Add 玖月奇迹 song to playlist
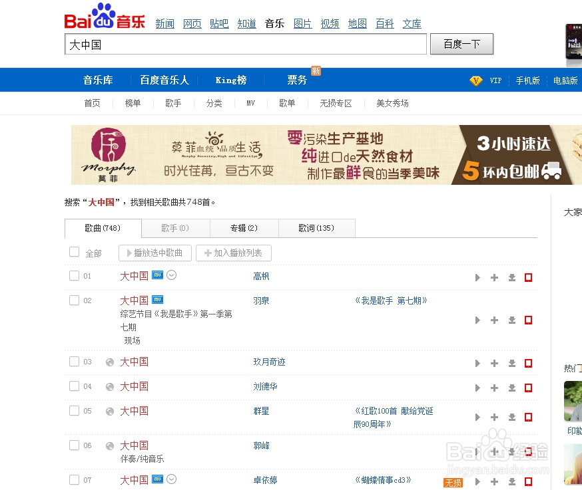 (x=494, y=364)
